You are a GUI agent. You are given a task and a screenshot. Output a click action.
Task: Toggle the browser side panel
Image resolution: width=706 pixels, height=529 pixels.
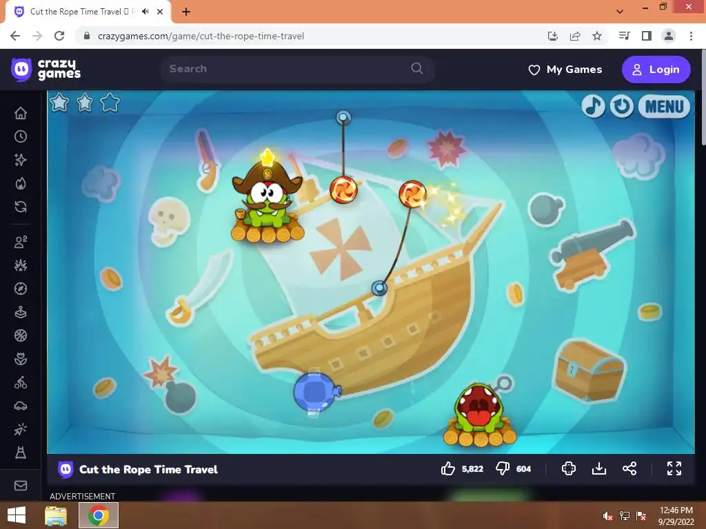pyautogui.click(x=647, y=36)
